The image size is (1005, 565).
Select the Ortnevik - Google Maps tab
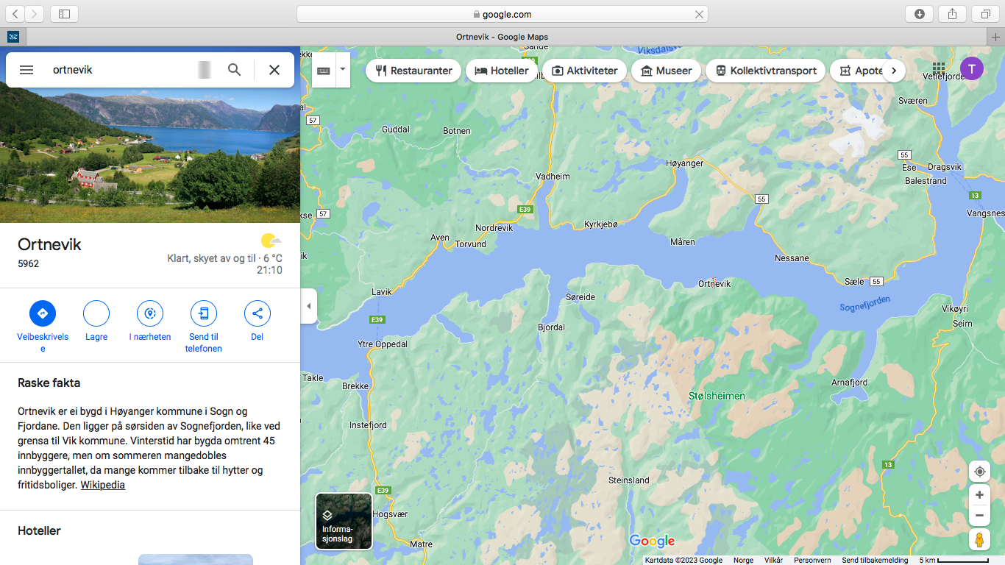(x=502, y=37)
